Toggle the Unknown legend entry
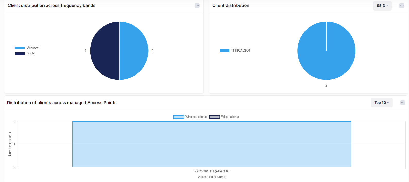409x182 pixels. [x=28, y=48]
